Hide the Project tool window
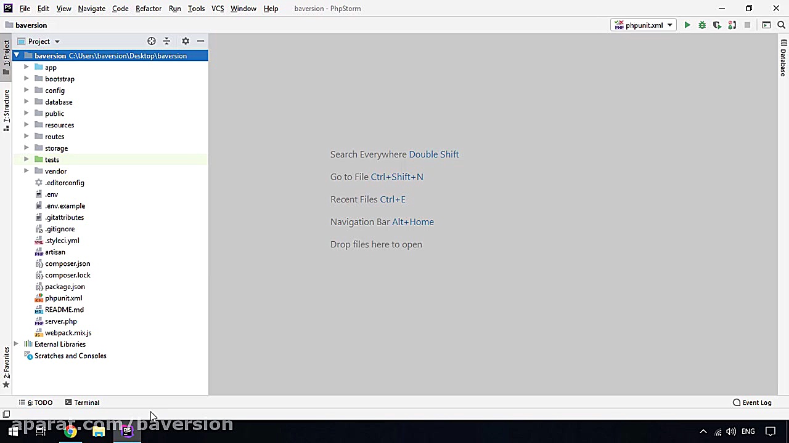The width and height of the screenshot is (789, 443). (x=200, y=41)
